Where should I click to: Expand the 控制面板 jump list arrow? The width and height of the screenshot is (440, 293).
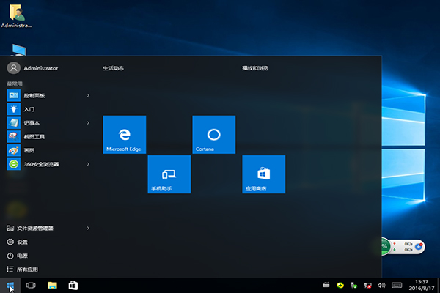(x=88, y=95)
